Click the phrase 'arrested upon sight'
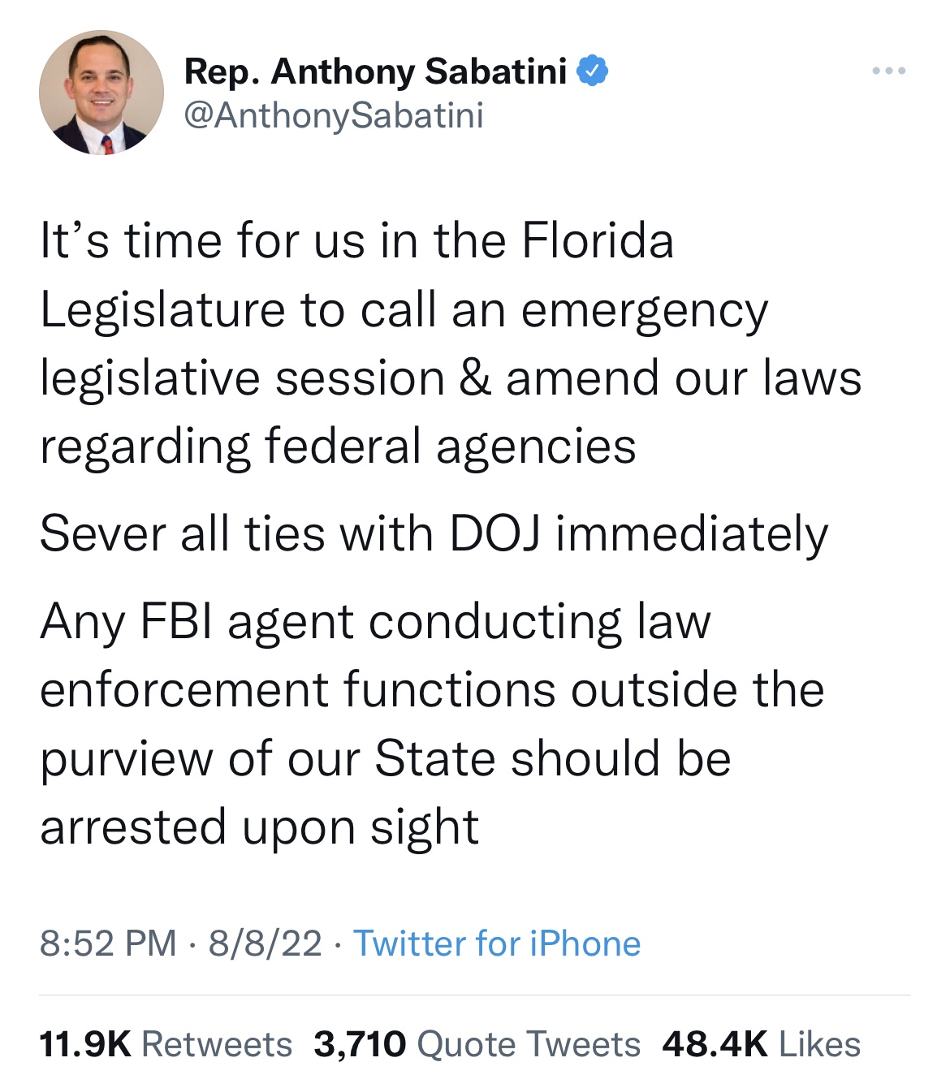The height and width of the screenshot is (1088, 950). [x=260, y=827]
